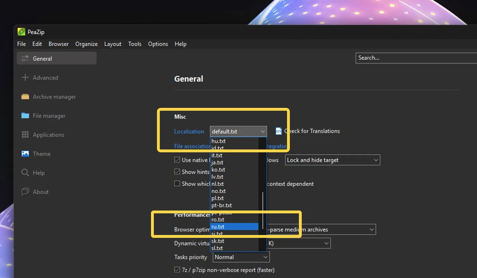The height and width of the screenshot is (278, 477).
Task: Click the Advanced plus icon
Action: 25,77
